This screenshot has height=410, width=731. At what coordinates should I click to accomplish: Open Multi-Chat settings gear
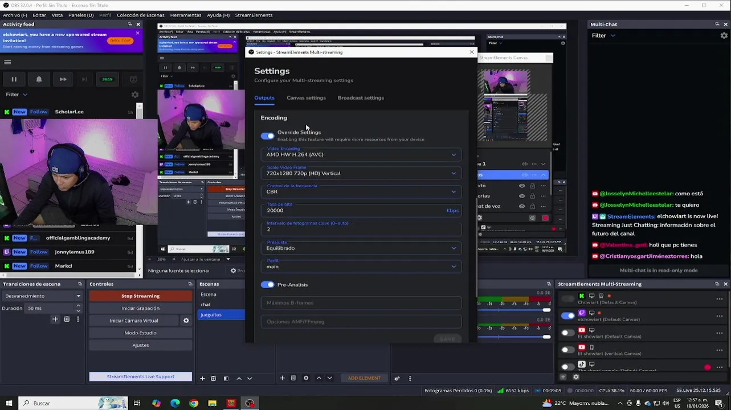724,35
